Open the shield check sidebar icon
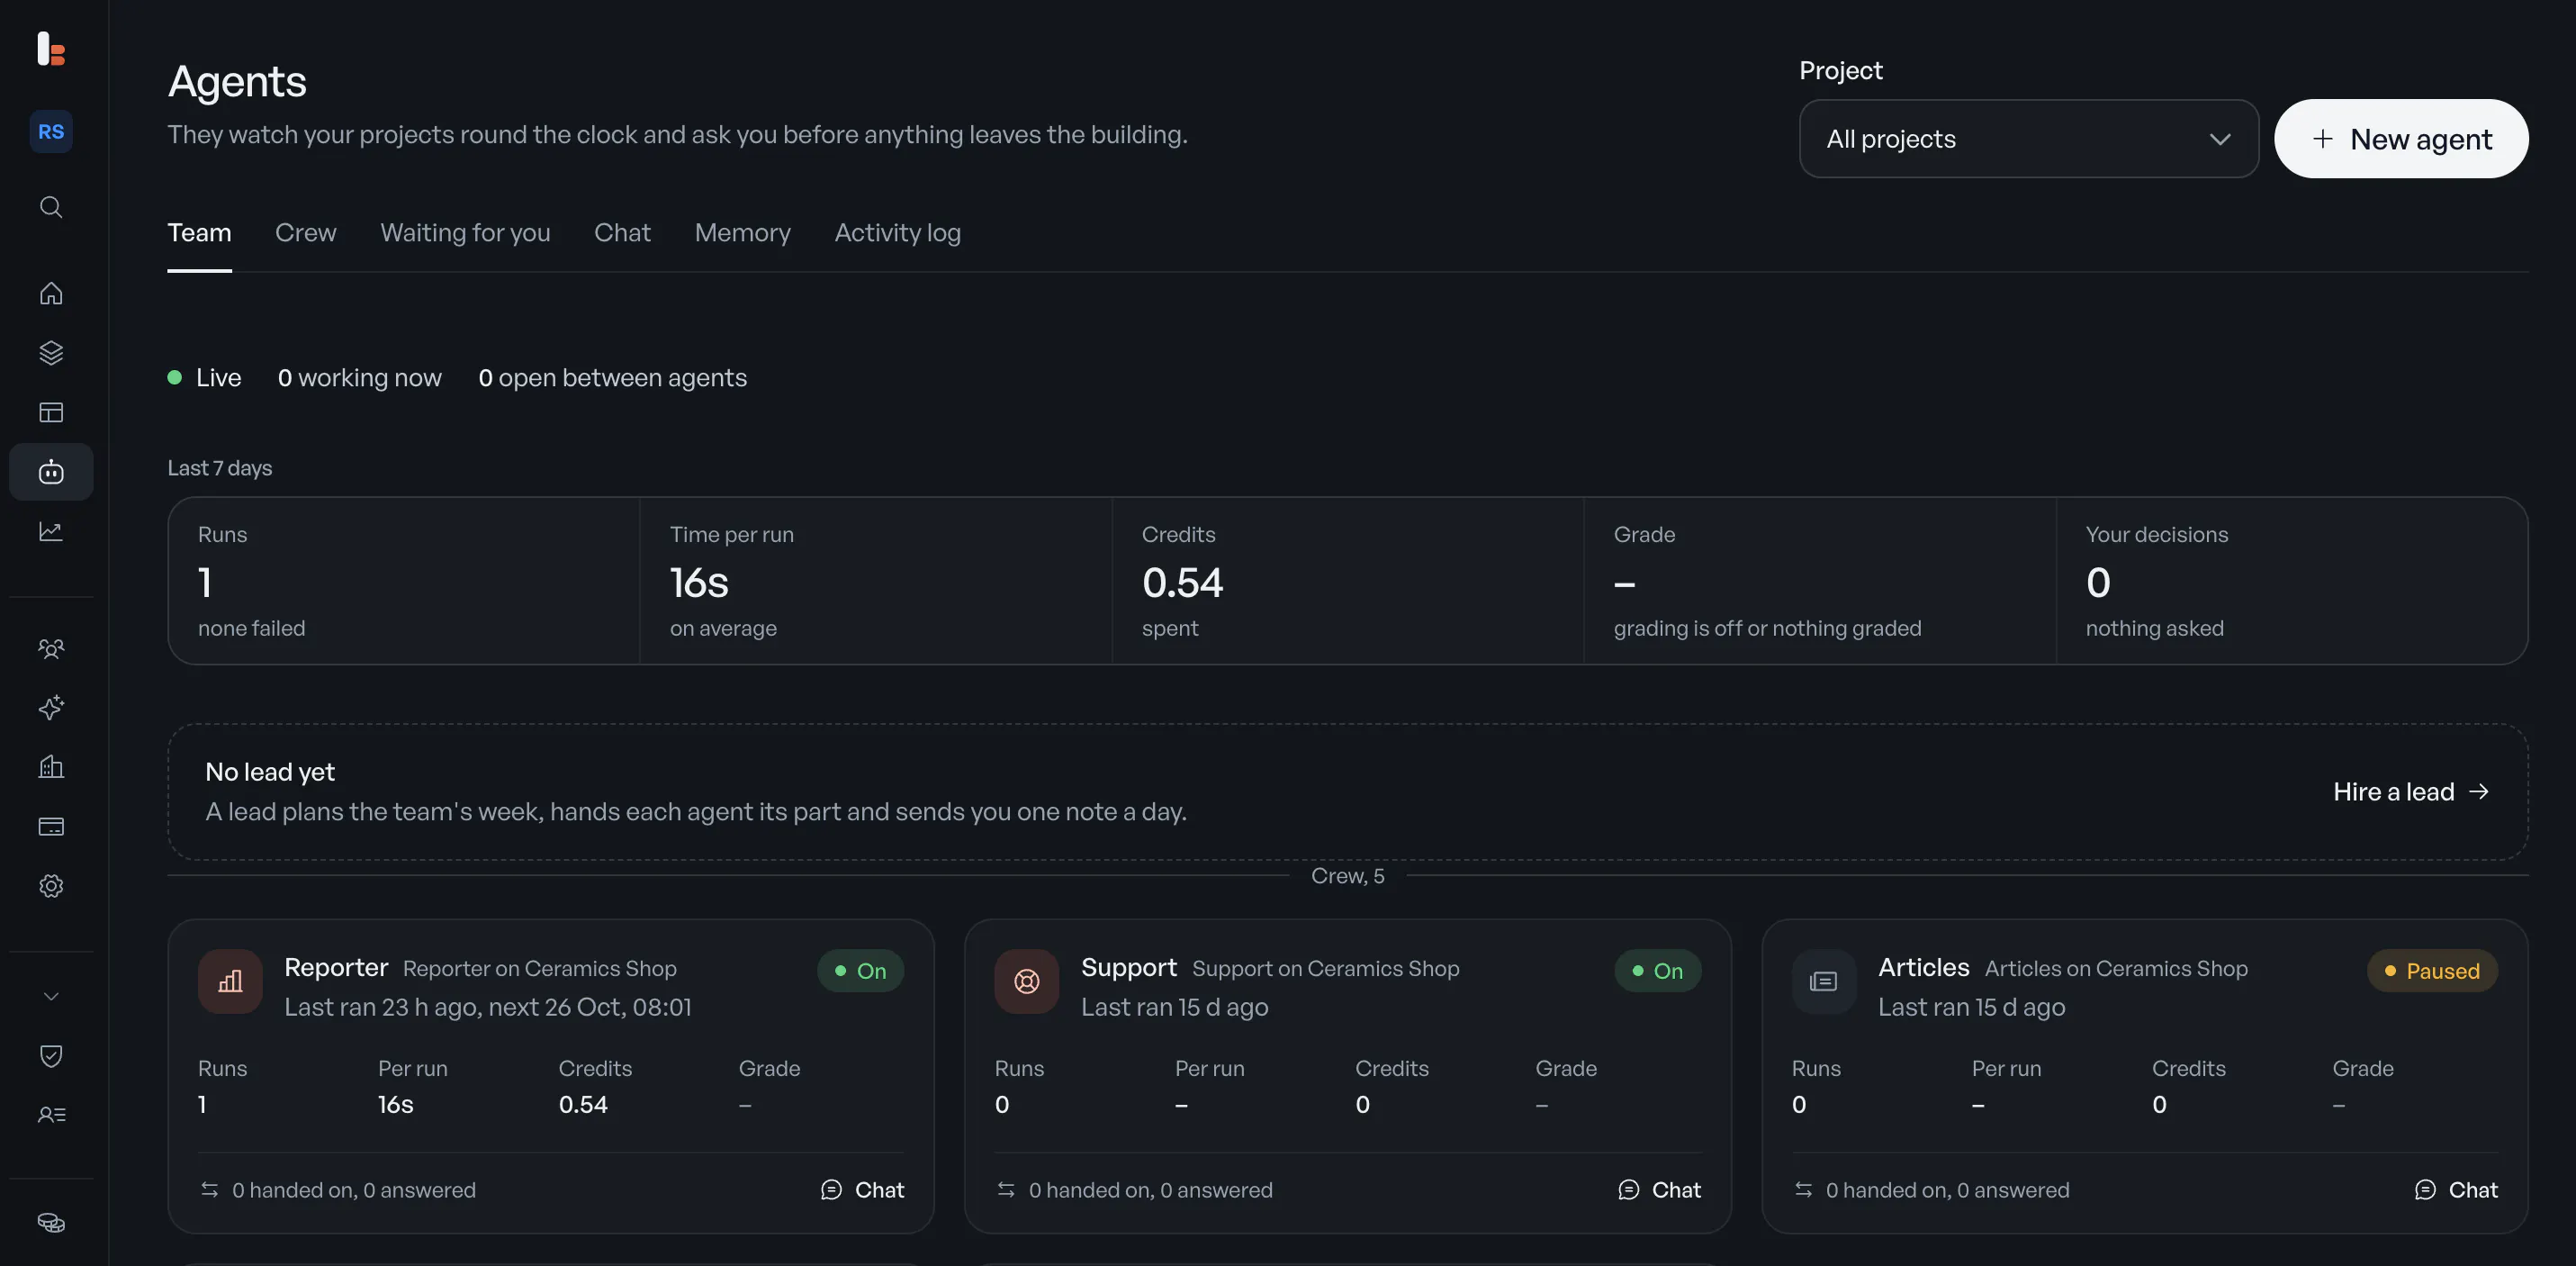This screenshot has width=2576, height=1266. [x=51, y=1056]
